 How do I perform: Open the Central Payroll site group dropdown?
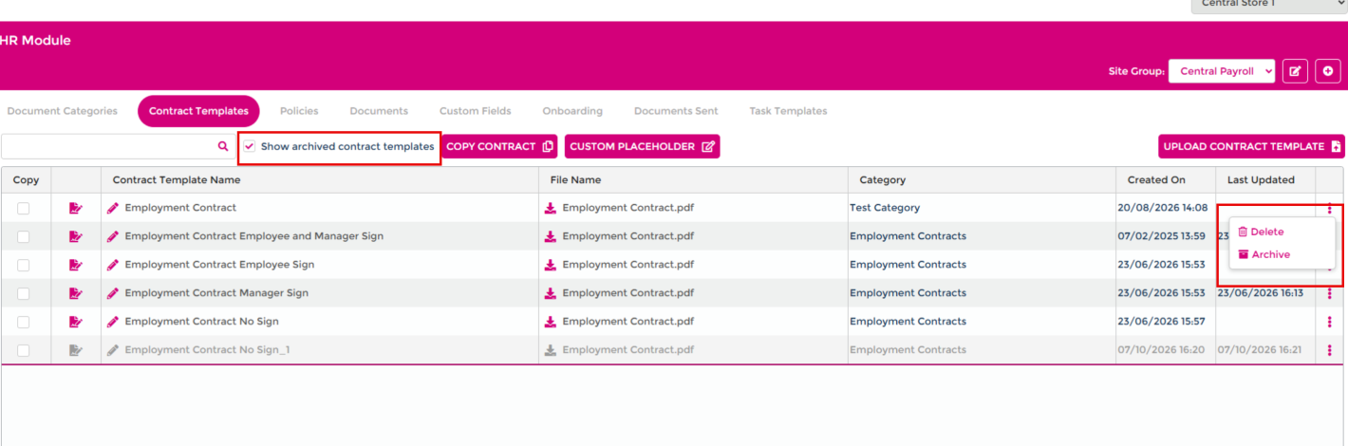pyautogui.click(x=1222, y=71)
